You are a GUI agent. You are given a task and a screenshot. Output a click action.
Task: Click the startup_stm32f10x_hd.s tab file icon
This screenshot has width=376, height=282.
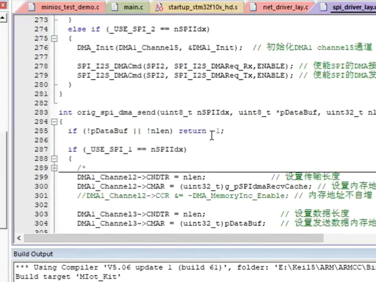tap(159, 7)
